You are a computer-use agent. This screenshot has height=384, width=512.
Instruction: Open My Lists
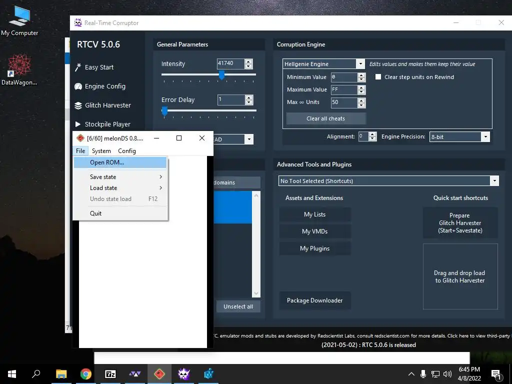coord(315,214)
